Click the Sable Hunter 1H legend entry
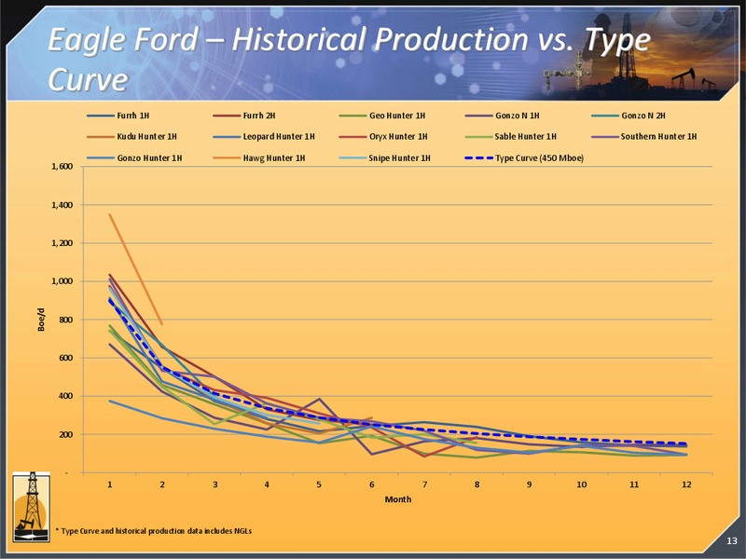The height and width of the screenshot is (559, 746). click(x=511, y=136)
